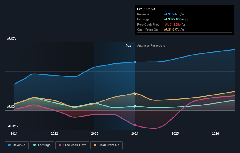240x153 pixels.
Task: Click the 2023 x-axis label
Action: click(95, 134)
